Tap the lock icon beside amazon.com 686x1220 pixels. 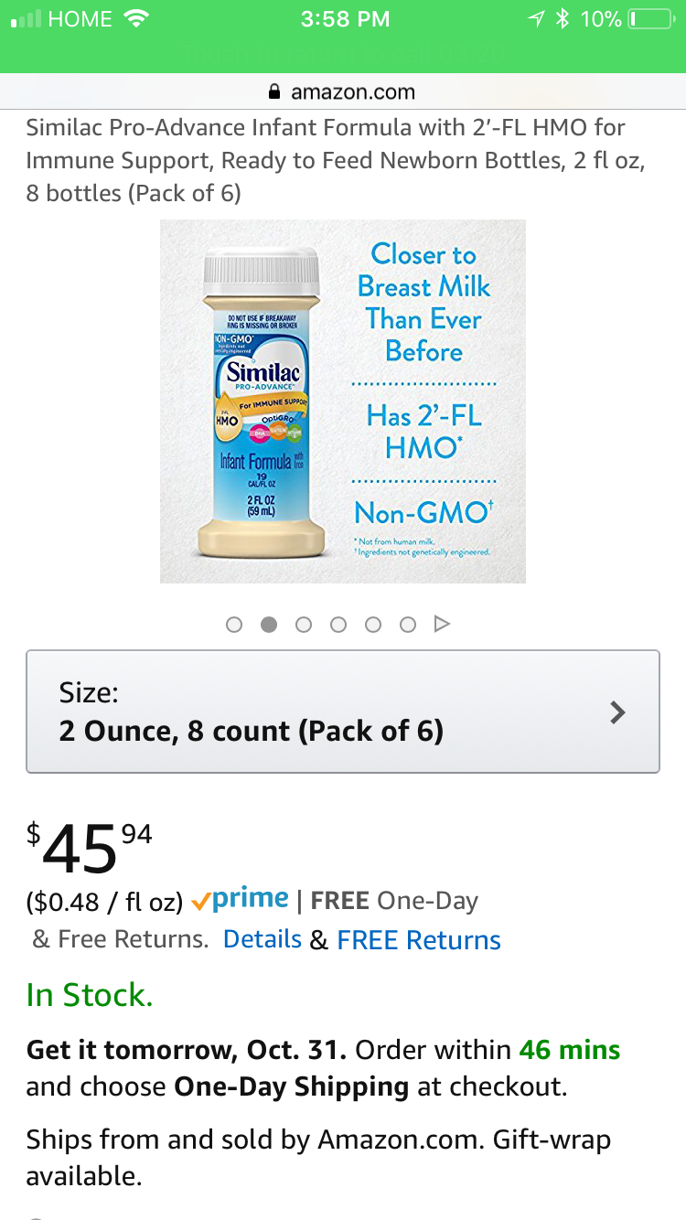pyautogui.click(x=273, y=92)
